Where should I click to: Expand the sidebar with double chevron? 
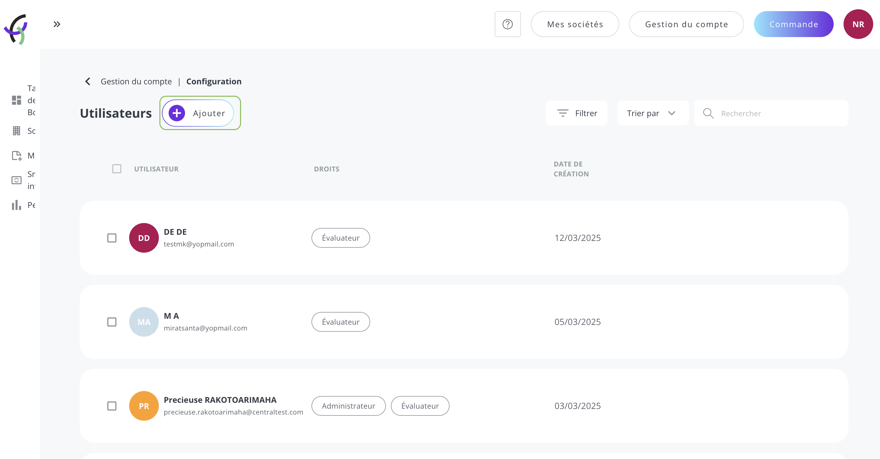pyautogui.click(x=57, y=24)
